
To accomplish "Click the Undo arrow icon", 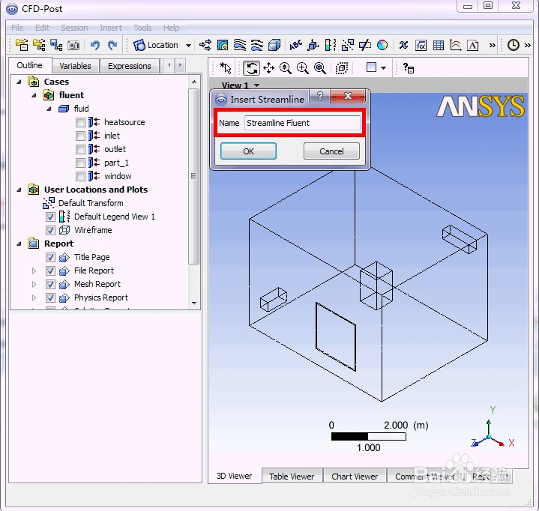I will [95, 45].
